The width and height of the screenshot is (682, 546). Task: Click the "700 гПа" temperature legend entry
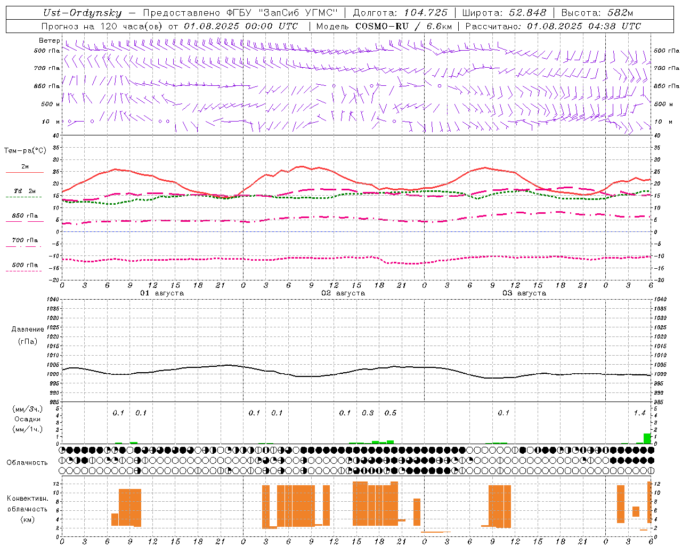tap(25, 240)
